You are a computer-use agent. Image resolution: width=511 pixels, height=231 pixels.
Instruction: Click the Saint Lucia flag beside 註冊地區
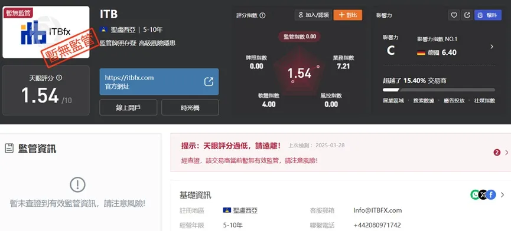tap(227, 210)
